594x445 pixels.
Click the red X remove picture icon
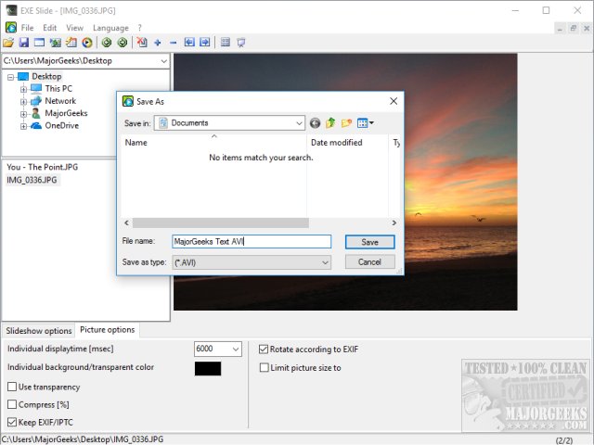pos(142,43)
